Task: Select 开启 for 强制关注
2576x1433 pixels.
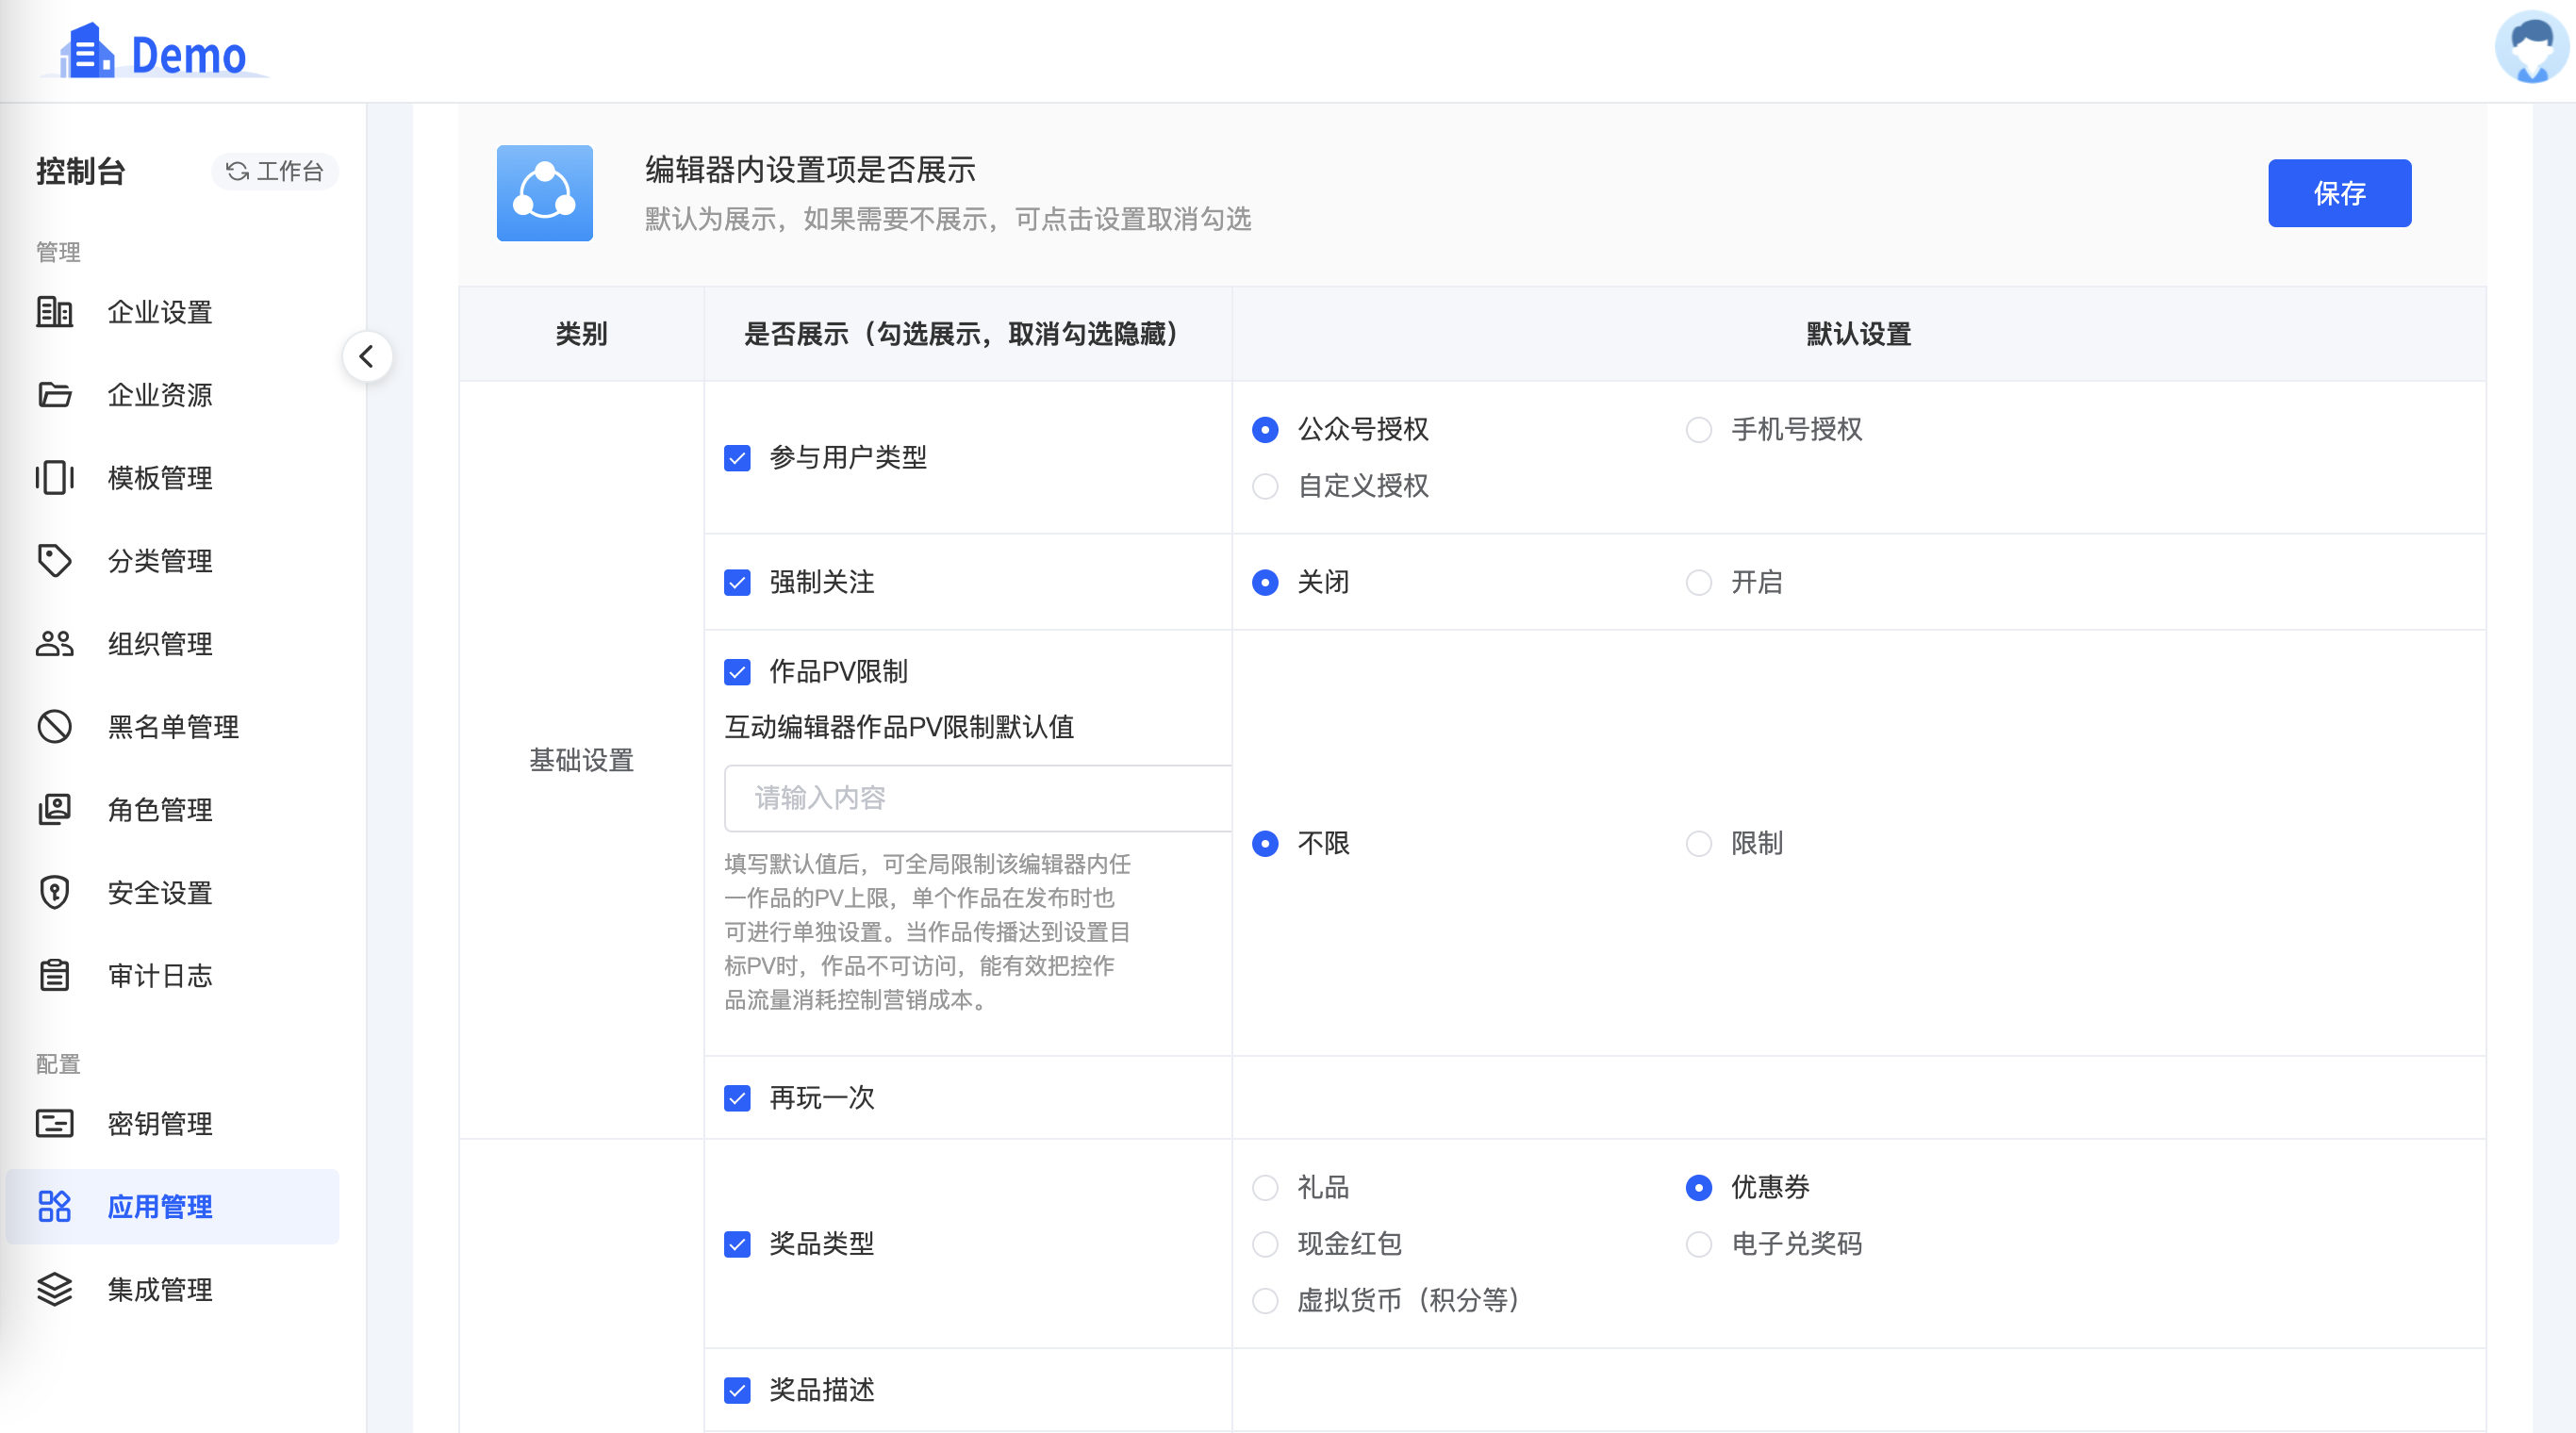Action: click(x=1699, y=582)
